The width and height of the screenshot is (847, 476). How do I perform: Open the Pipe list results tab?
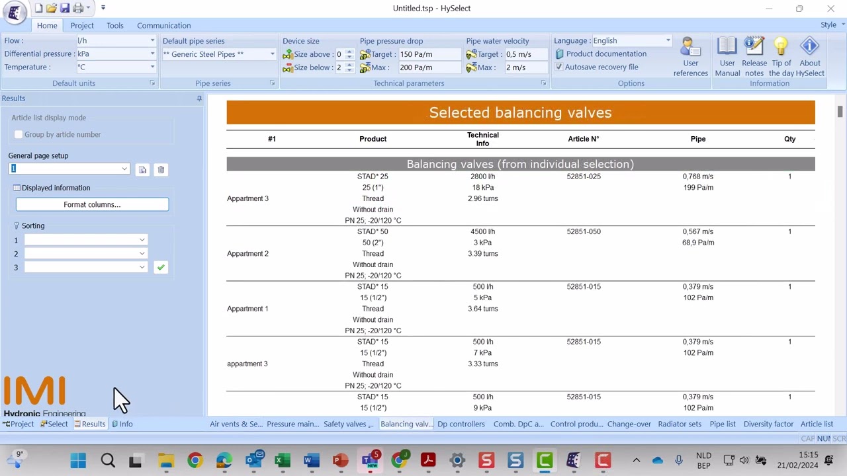point(723,424)
